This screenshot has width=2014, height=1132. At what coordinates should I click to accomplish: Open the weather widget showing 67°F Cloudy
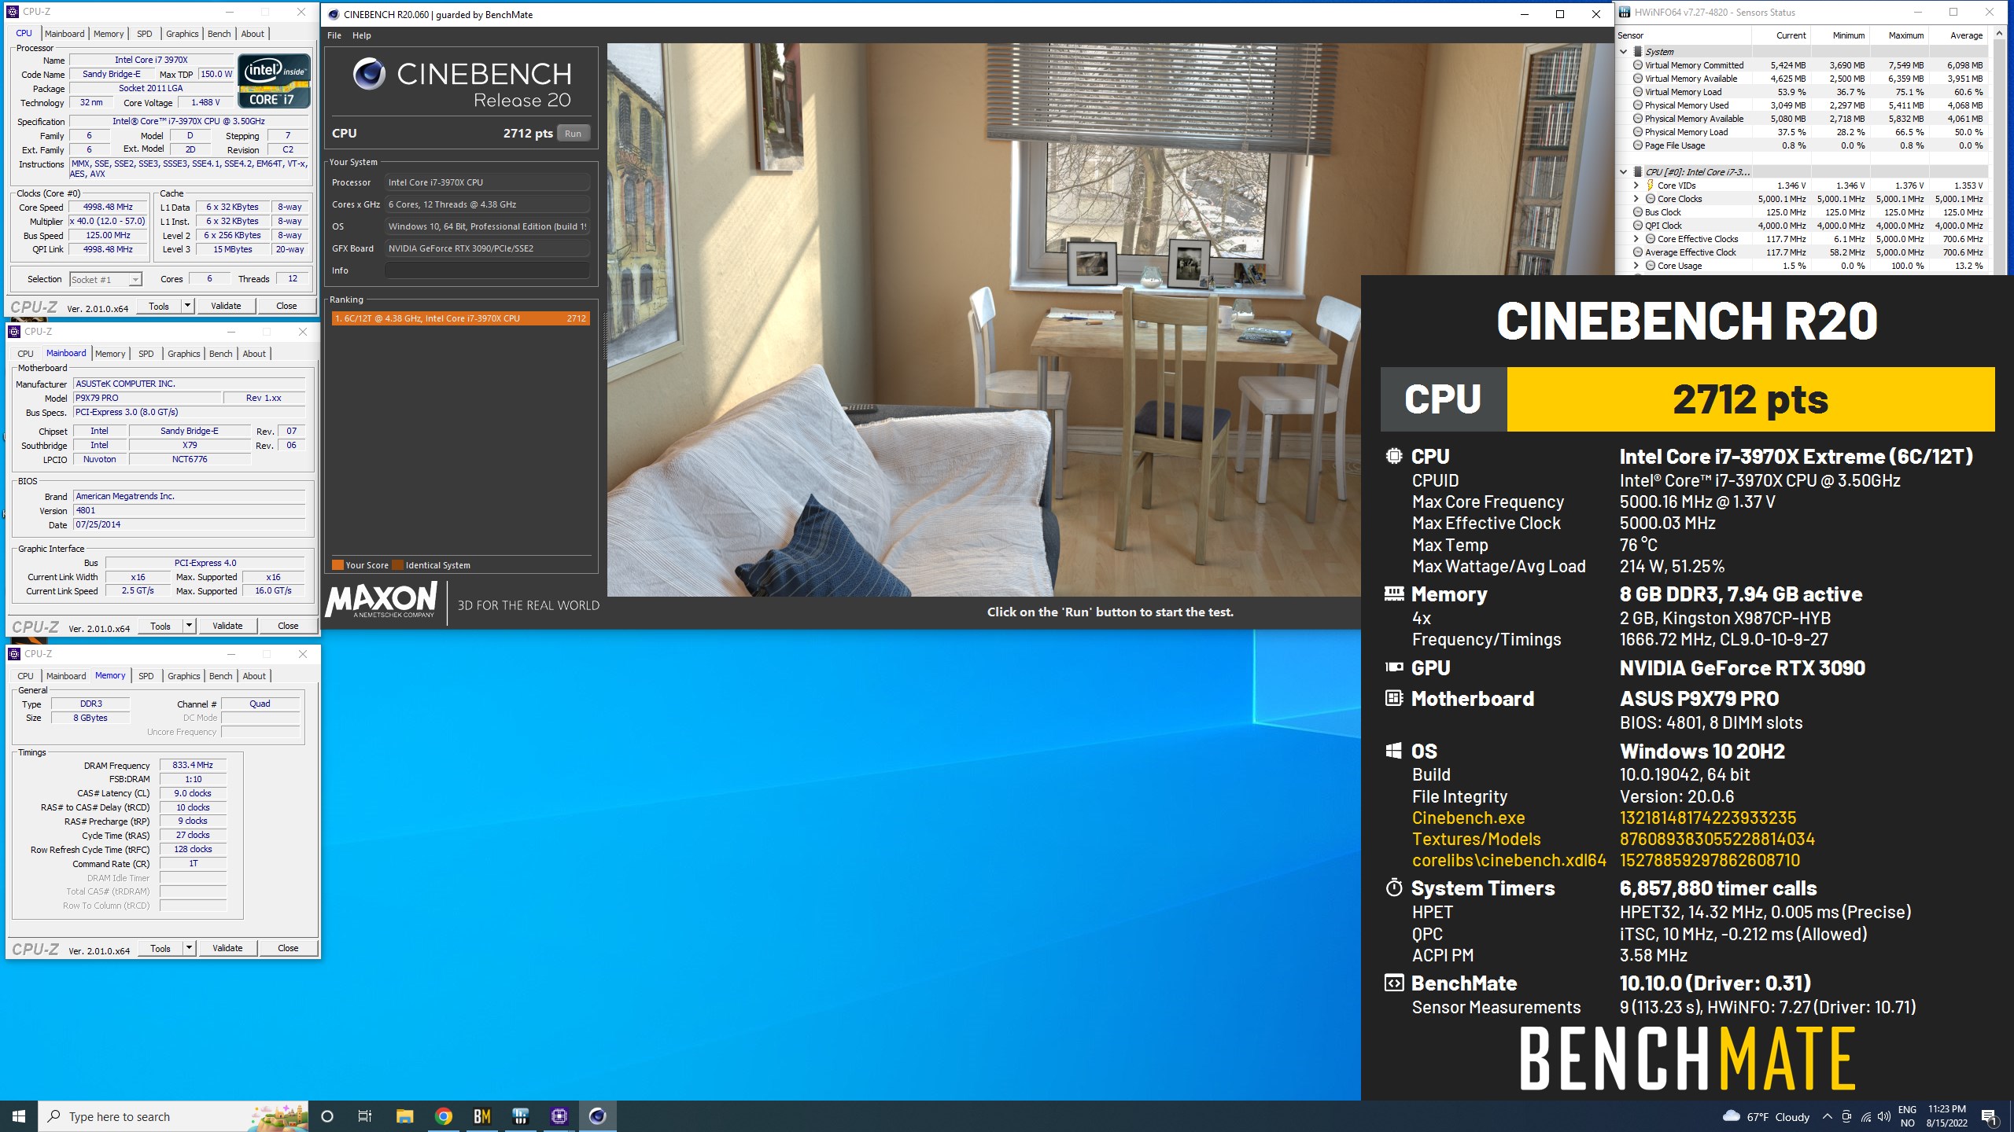coord(1765,1116)
